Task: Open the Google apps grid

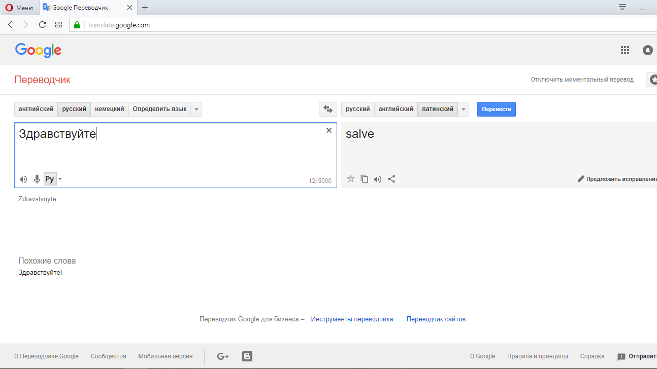Action: [625, 50]
